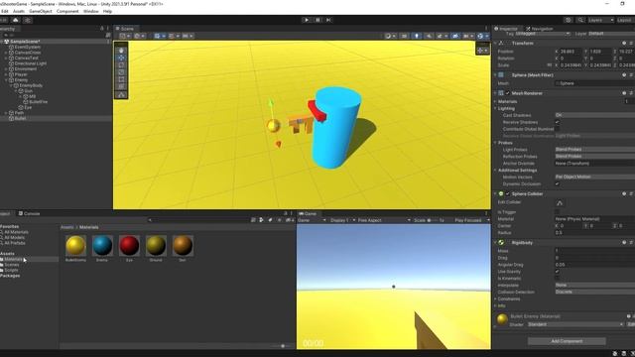Click the cloud services icon in toolbar
The image size is (635, 357).
coord(16,20)
